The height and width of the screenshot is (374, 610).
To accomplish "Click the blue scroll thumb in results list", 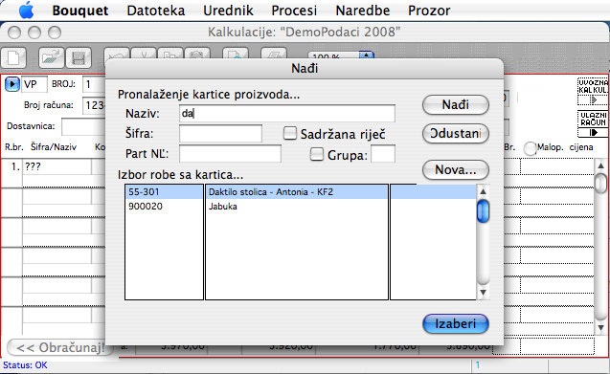I will pyautogui.click(x=483, y=211).
